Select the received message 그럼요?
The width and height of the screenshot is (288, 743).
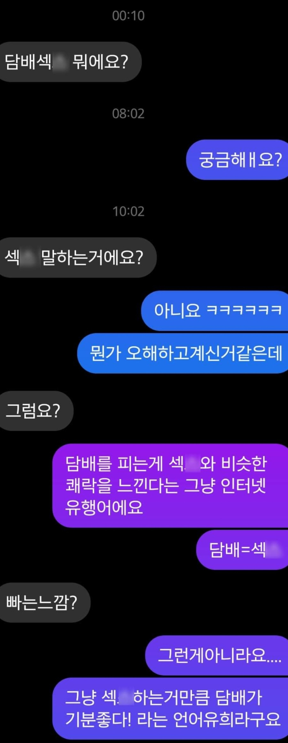click(36, 411)
